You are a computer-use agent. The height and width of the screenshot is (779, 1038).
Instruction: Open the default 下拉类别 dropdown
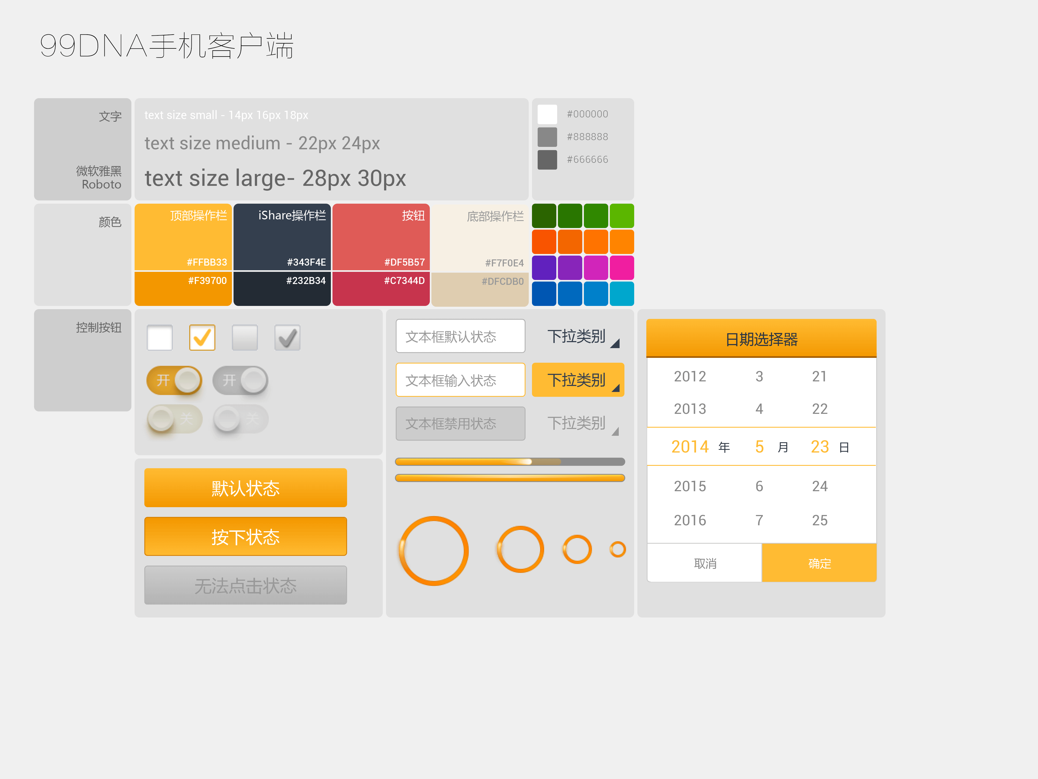tap(578, 336)
